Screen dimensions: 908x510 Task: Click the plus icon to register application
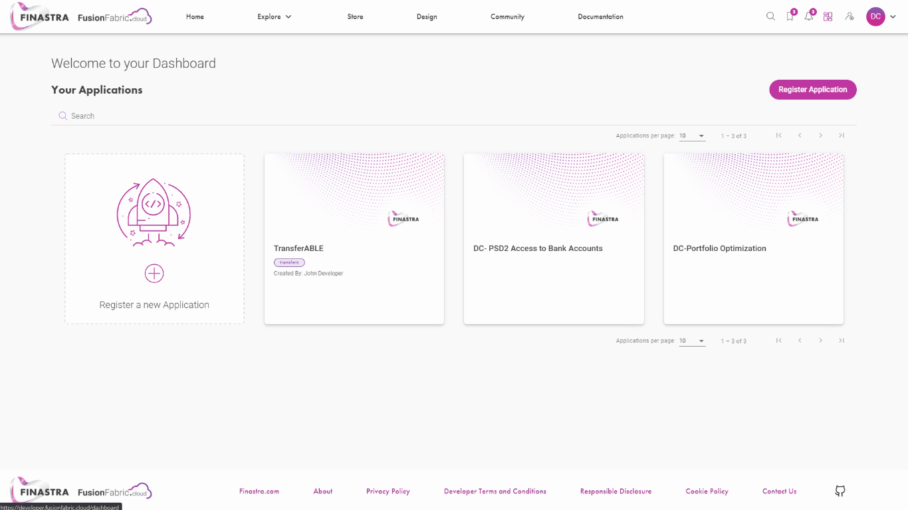[x=154, y=273]
